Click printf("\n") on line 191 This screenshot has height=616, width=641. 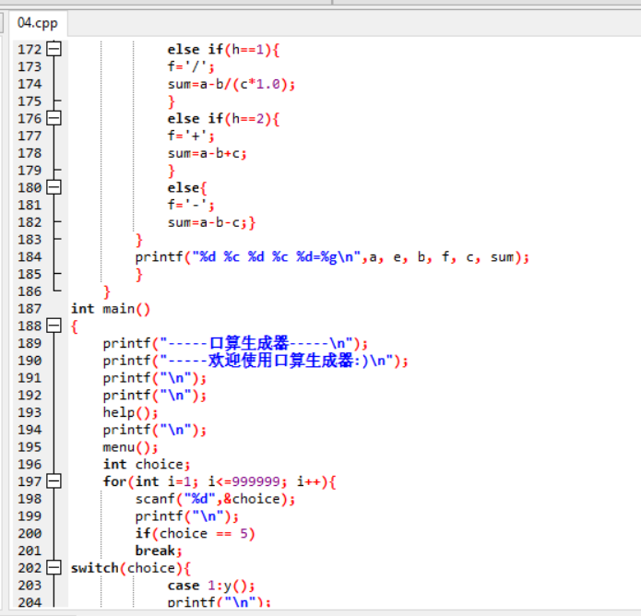(x=155, y=378)
